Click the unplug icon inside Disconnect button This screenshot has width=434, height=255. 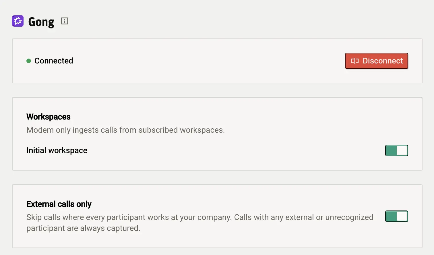pyautogui.click(x=355, y=61)
